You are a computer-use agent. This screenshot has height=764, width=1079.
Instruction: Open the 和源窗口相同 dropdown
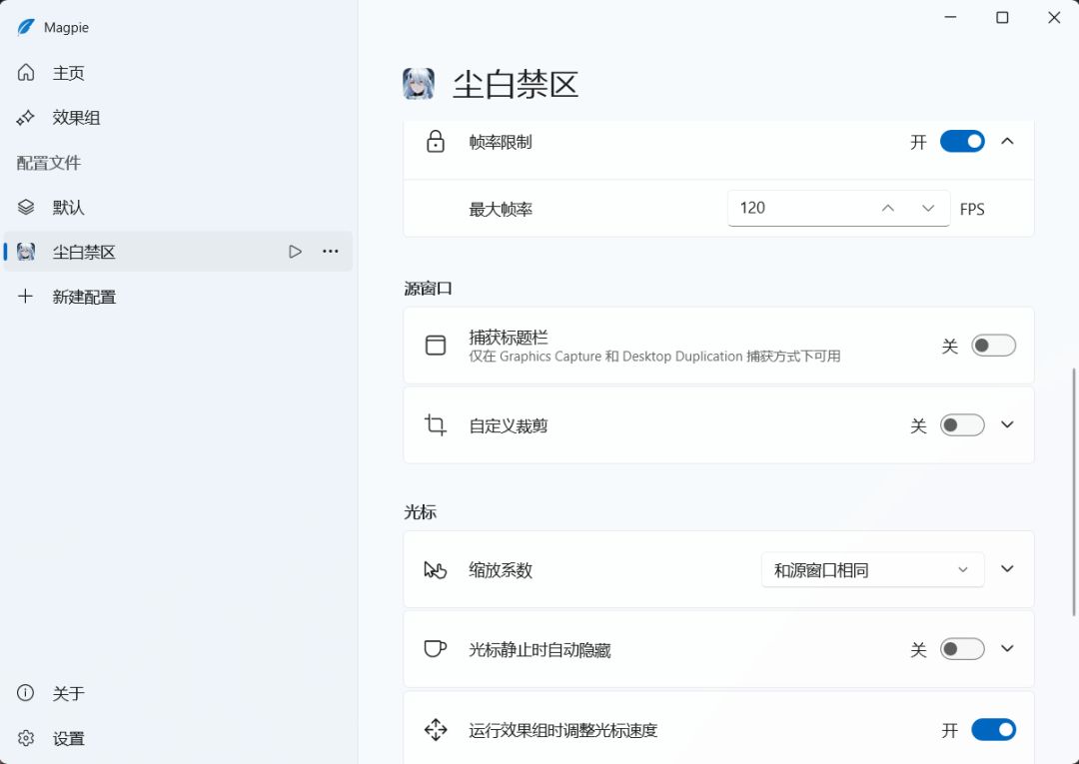(x=872, y=569)
